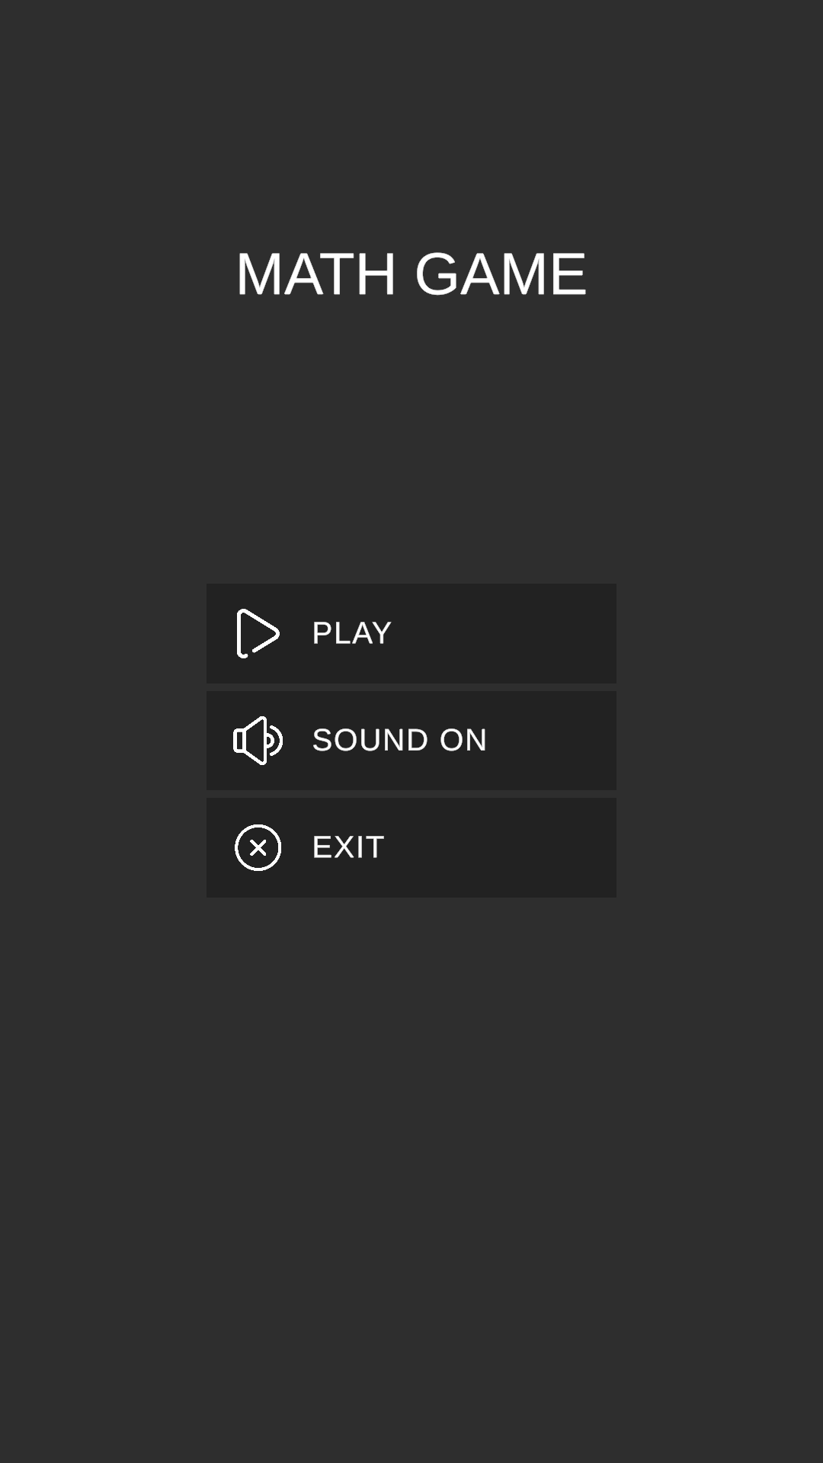Toggle the SOUND ON setting
The width and height of the screenshot is (823, 1463).
point(411,740)
